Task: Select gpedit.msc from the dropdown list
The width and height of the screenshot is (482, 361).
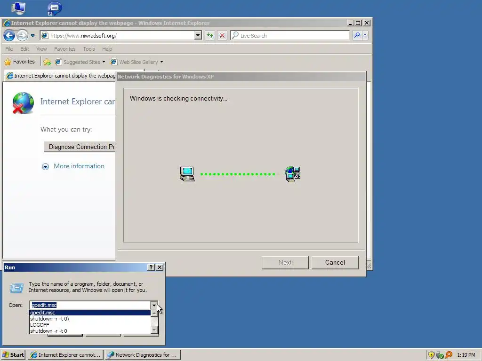Action: coord(90,313)
